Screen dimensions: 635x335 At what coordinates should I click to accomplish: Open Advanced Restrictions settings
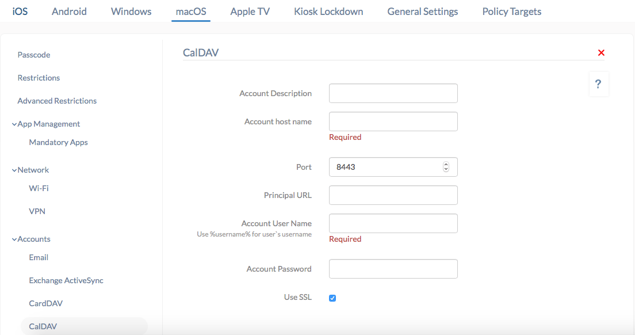coord(56,101)
